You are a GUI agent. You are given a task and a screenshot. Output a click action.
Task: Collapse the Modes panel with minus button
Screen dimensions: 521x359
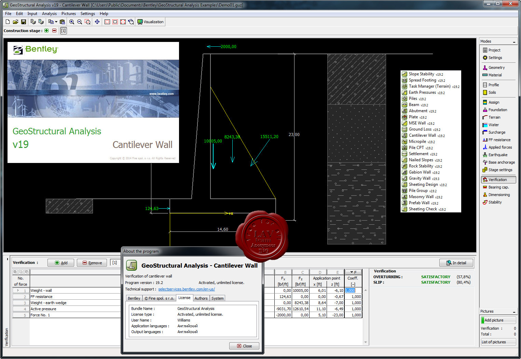click(514, 42)
